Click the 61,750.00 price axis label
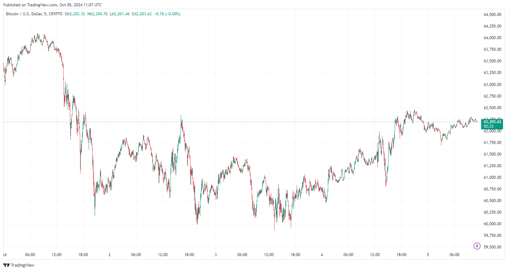 pos(492,143)
